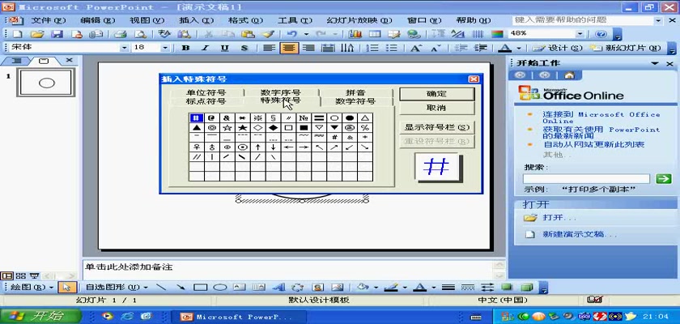This screenshot has height=324, width=680.
Task: Select the Oval tool in drawing toolbar
Action: 220,287
